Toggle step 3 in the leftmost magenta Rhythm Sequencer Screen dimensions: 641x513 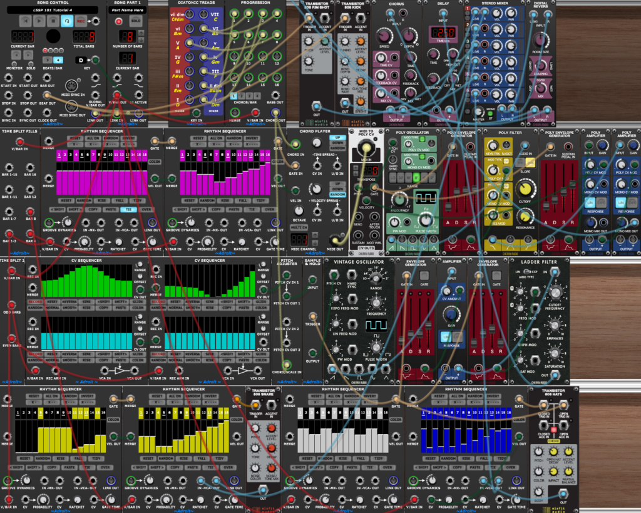[x=70, y=155]
